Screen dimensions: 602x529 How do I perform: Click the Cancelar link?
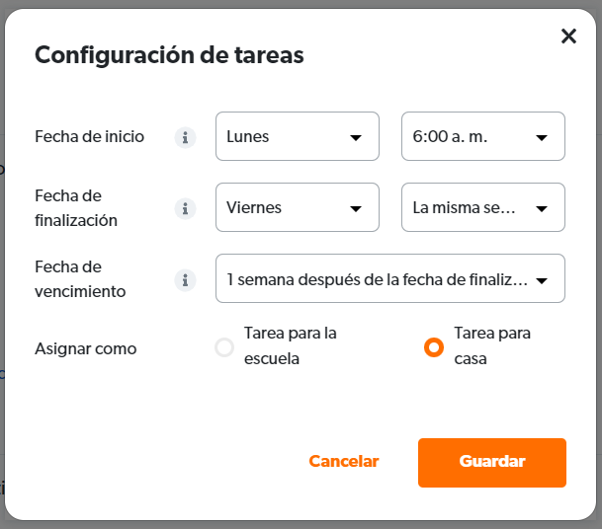pyautogui.click(x=344, y=461)
